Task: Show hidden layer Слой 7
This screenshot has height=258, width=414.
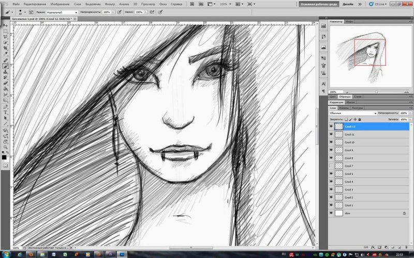Action: [x=331, y=166]
